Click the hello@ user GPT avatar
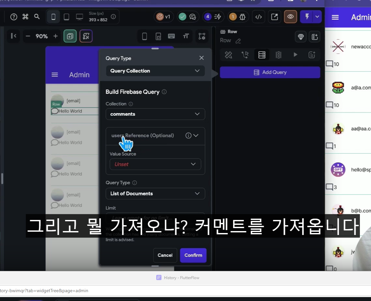 coord(338,170)
